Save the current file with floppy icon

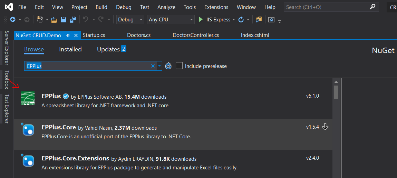63,19
